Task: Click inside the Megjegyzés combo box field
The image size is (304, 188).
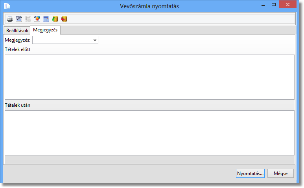Action: 62,40
